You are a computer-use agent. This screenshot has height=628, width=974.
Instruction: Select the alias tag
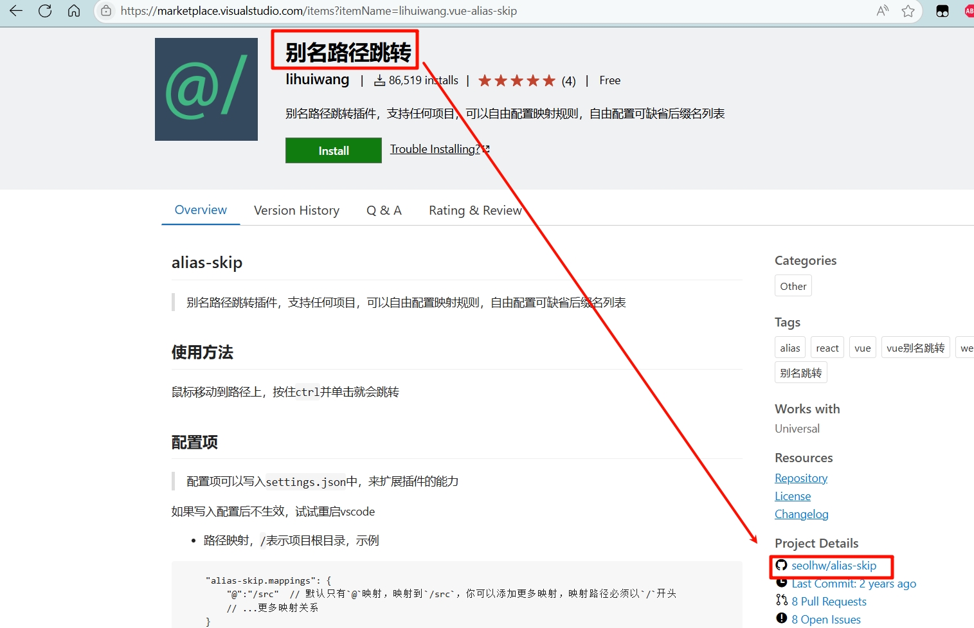tap(790, 348)
